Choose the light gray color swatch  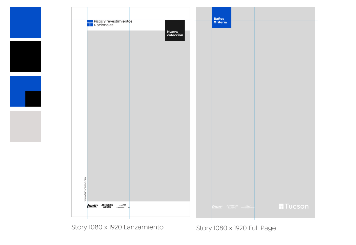[x=25, y=127]
